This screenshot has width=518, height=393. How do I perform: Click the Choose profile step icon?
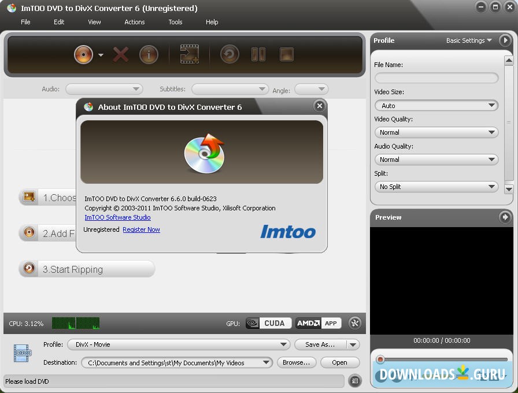coord(29,197)
